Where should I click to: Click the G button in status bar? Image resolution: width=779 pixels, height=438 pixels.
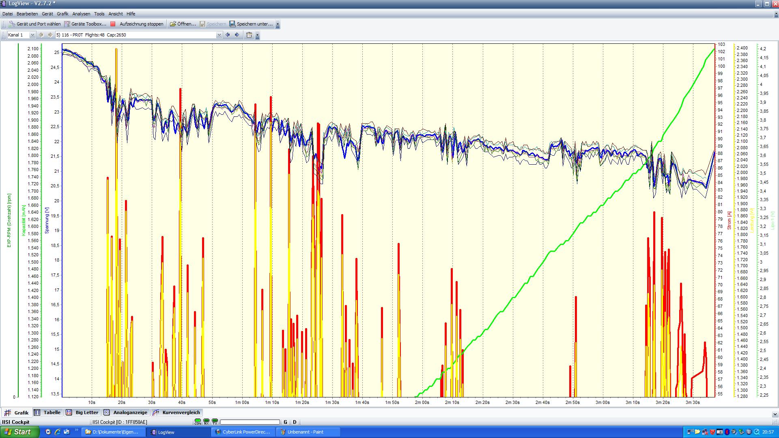[x=285, y=422]
